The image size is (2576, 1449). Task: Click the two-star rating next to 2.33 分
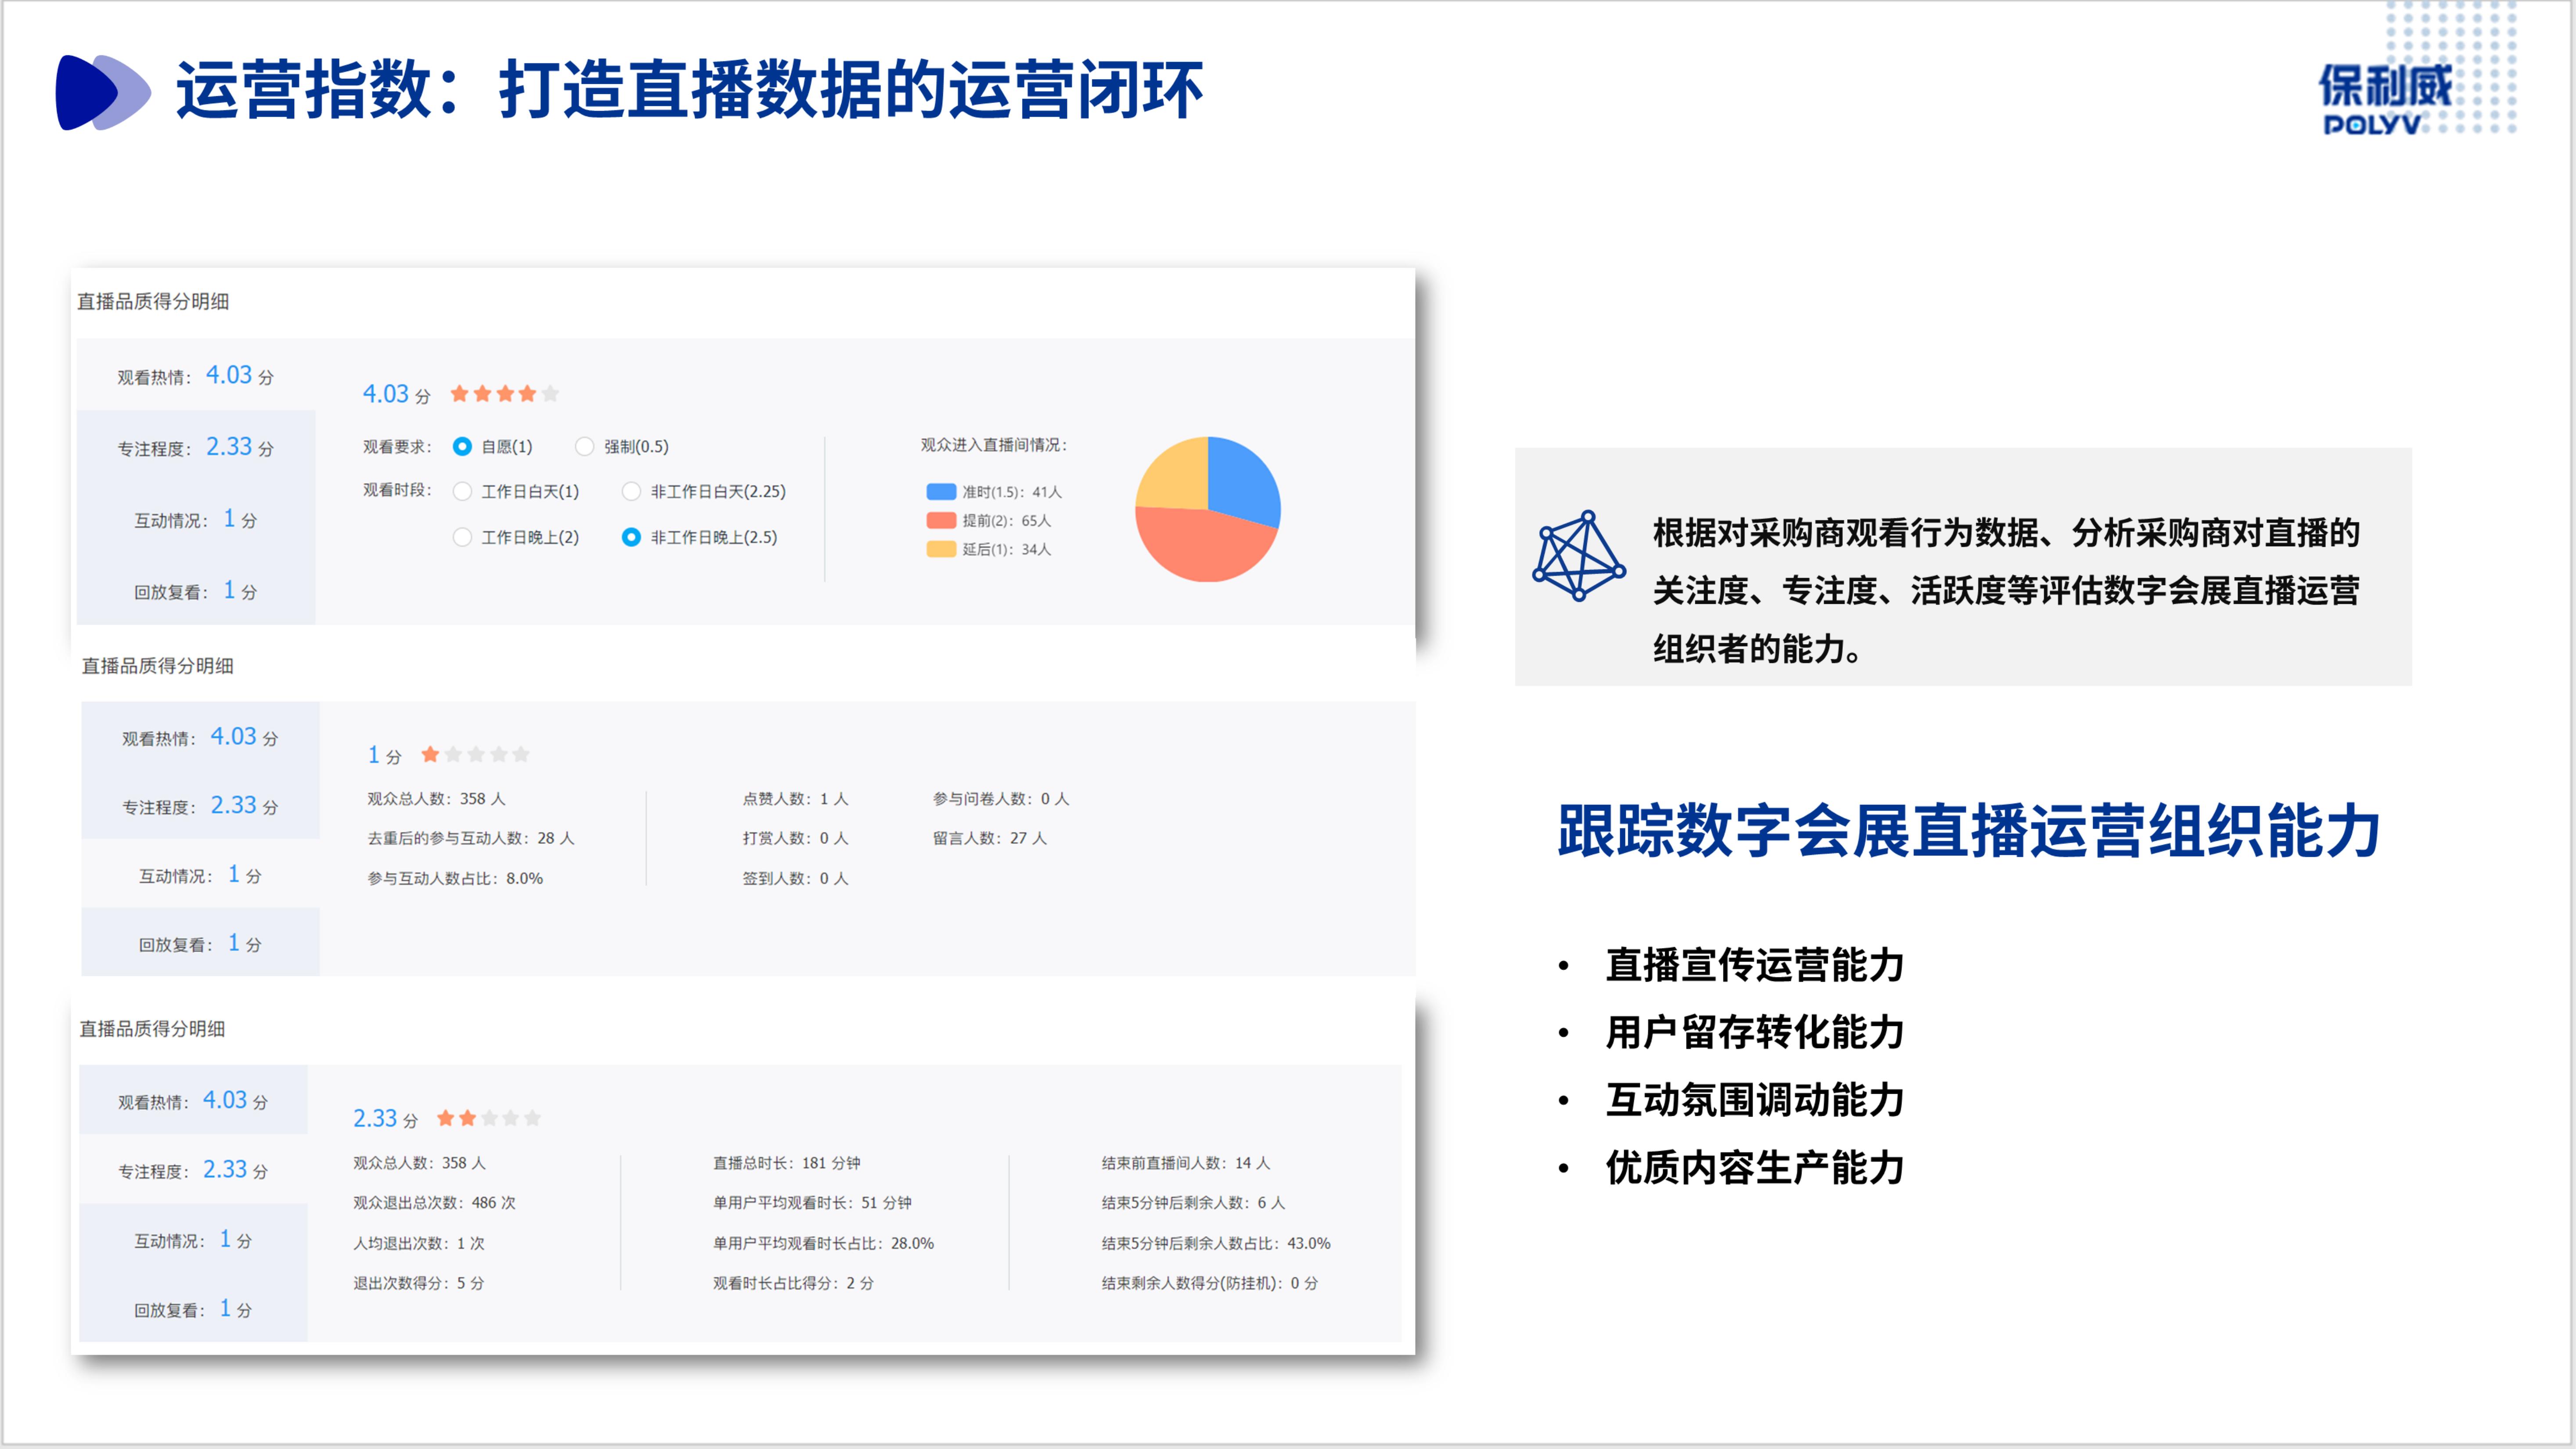click(x=489, y=1118)
